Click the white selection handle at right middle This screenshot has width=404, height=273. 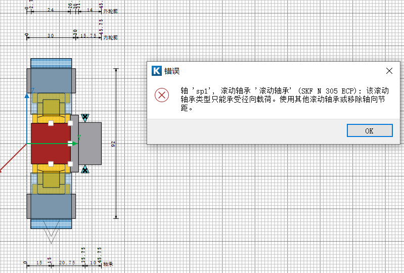[x=70, y=144]
